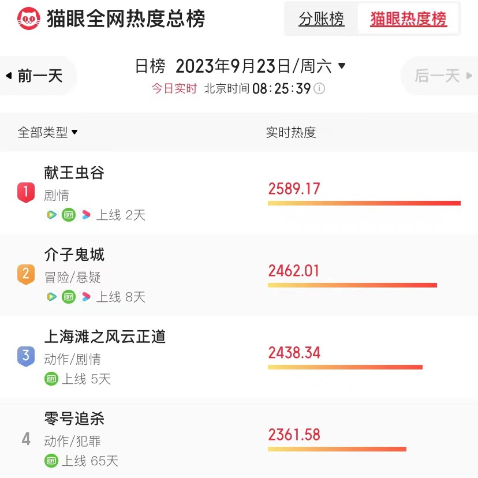Select the iQiyi icon for 上海滩之风云正道
Viewport: 478px width, 478px height.
click(x=52, y=379)
